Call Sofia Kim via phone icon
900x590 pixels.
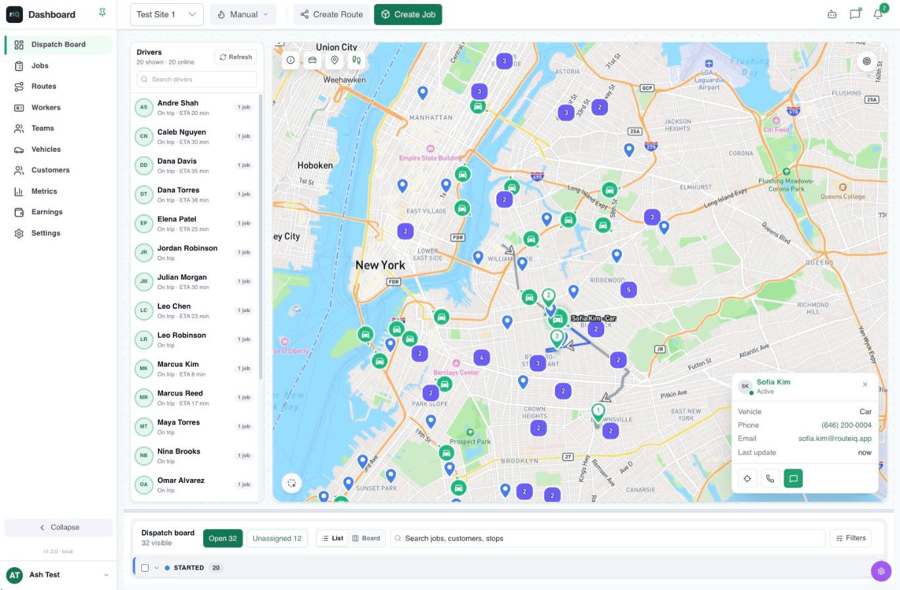[770, 478]
